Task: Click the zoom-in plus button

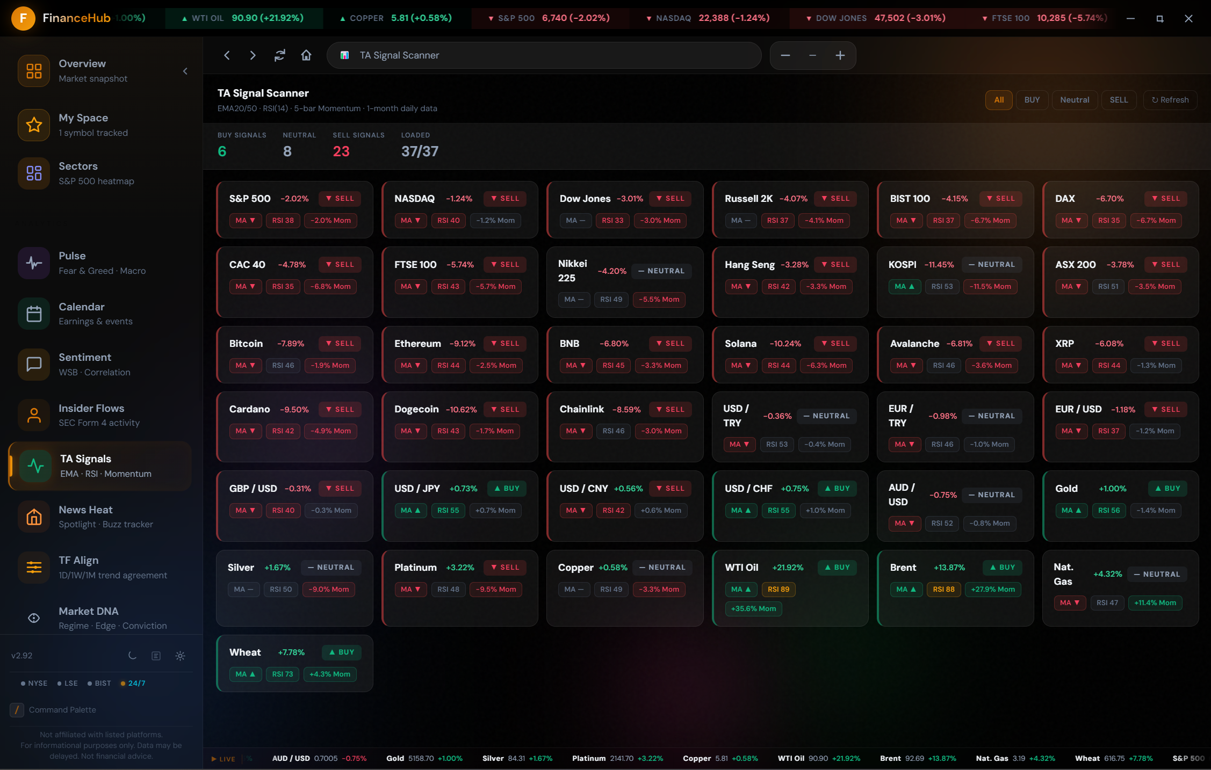Action: (840, 55)
